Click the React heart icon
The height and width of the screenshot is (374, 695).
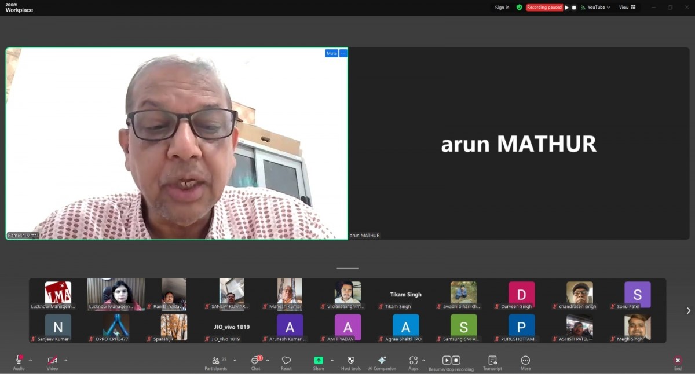pyautogui.click(x=286, y=360)
